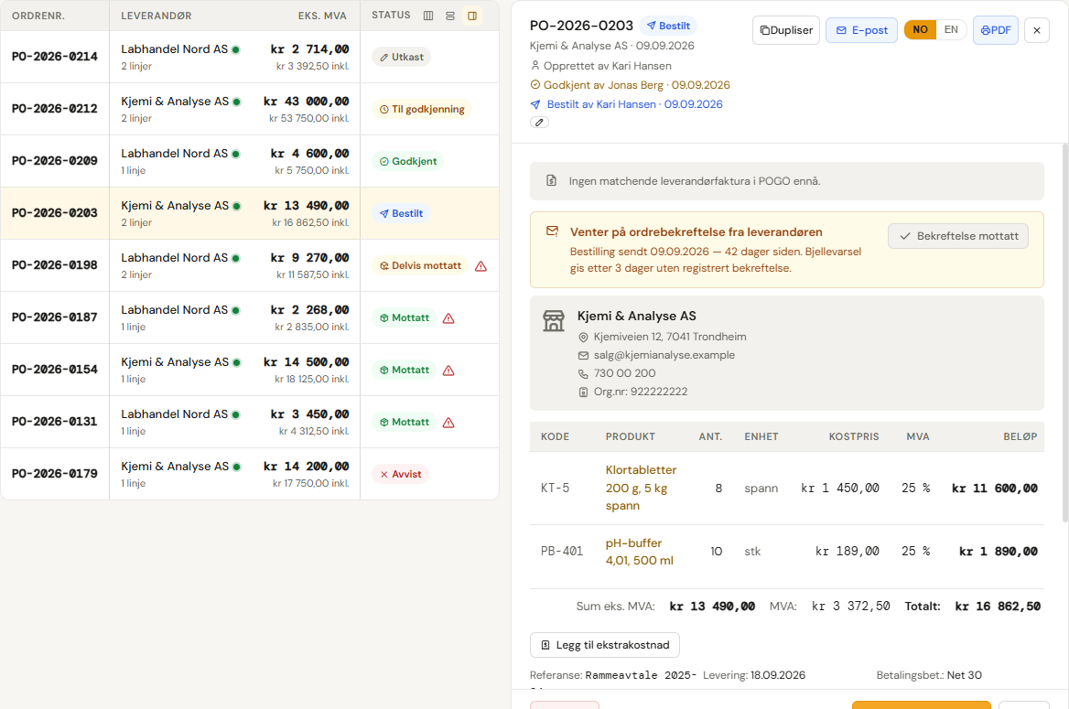
Task: Click the mail icon beside salg@kjemianalyse.example
Action: 583,355
